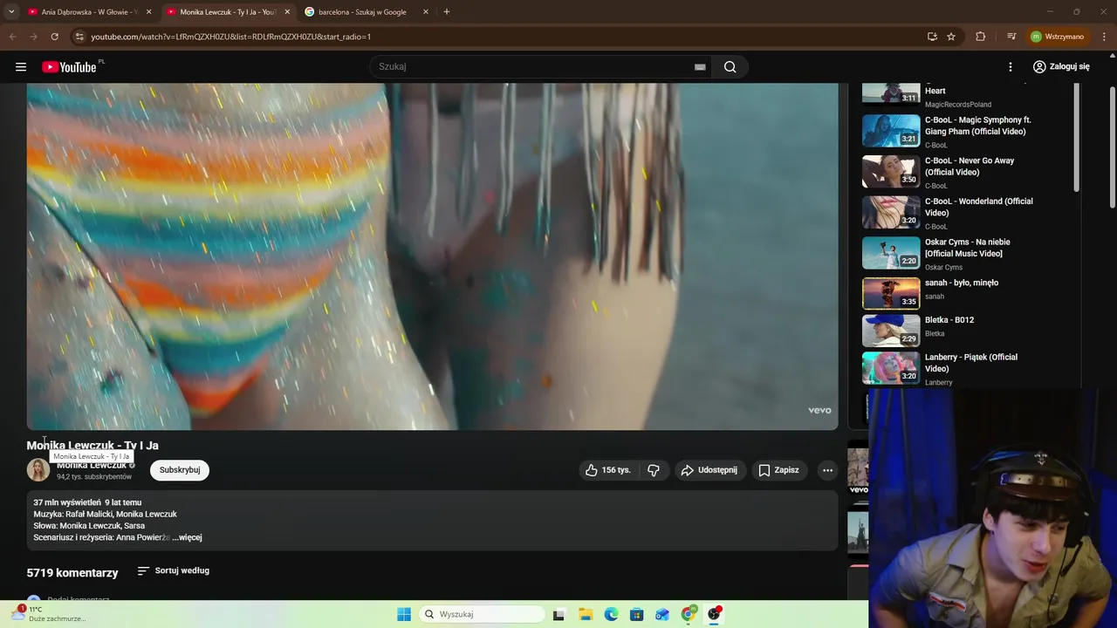Subscribe using the Subskrybuj button
This screenshot has height=628, width=1117.
(x=180, y=470)
